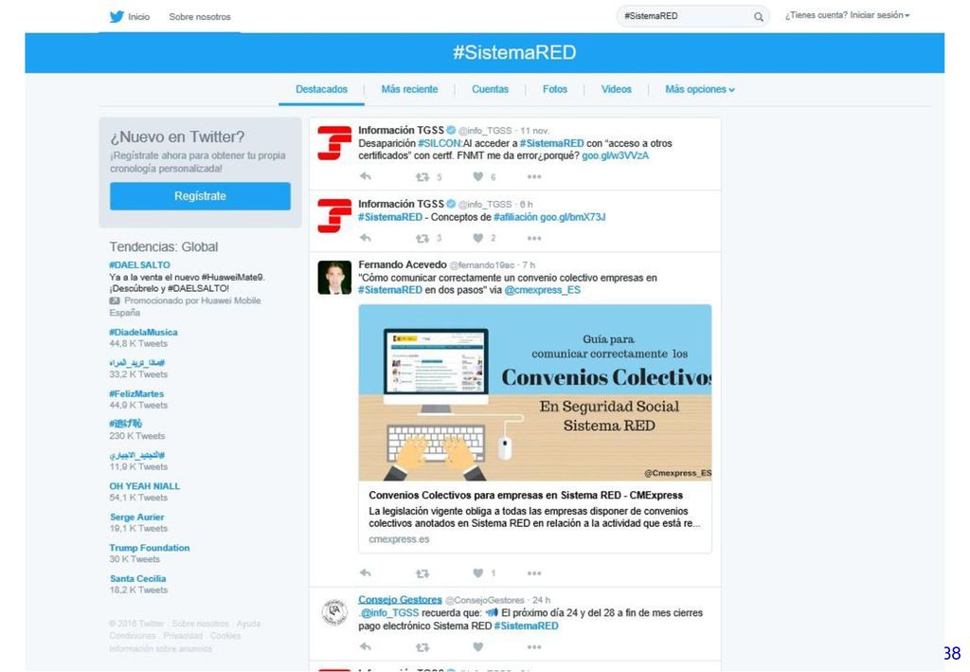Click the 44,8 K Tweets count
Image resolution: width=970 pixels, height=672 pixels.
[138, 343]
